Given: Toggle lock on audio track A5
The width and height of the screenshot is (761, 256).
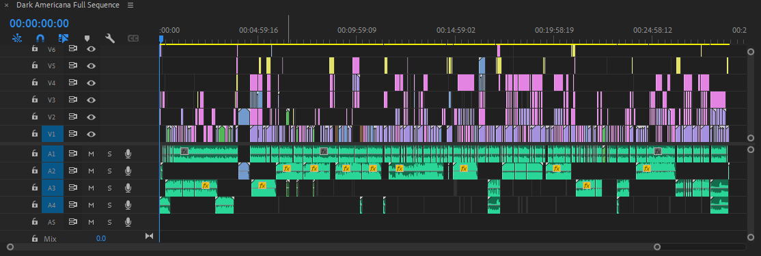Looking at the screenshot, I should tap(34, 222).
